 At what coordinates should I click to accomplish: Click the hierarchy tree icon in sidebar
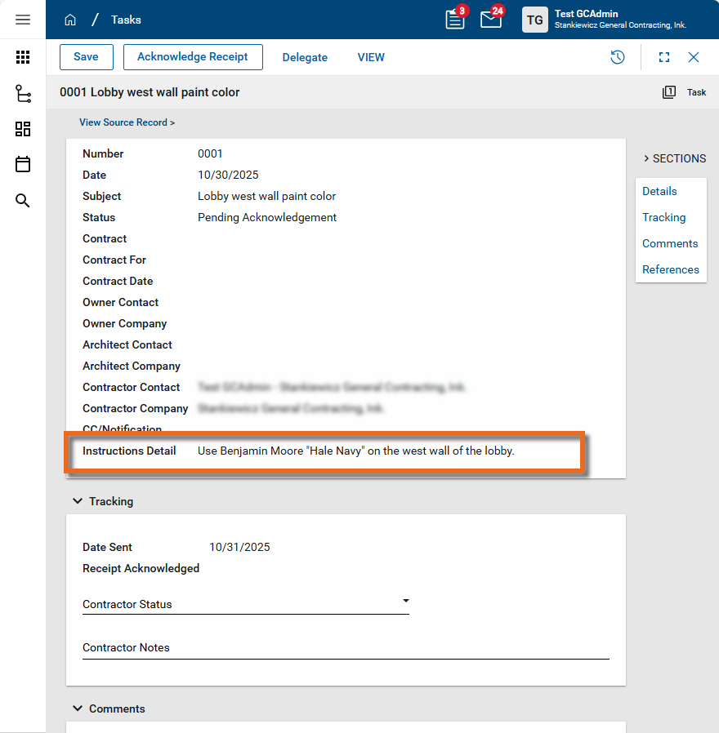click(23, 94)
